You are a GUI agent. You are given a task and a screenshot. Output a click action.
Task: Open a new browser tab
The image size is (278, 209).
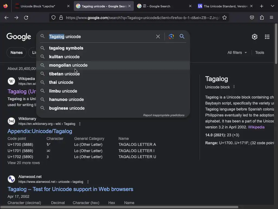[261, 6]
